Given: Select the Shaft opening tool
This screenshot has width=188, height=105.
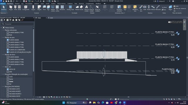Looking at the screenshot, I should pos(145,8).
